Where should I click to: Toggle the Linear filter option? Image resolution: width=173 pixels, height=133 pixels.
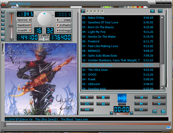click(x=64, y=20)
